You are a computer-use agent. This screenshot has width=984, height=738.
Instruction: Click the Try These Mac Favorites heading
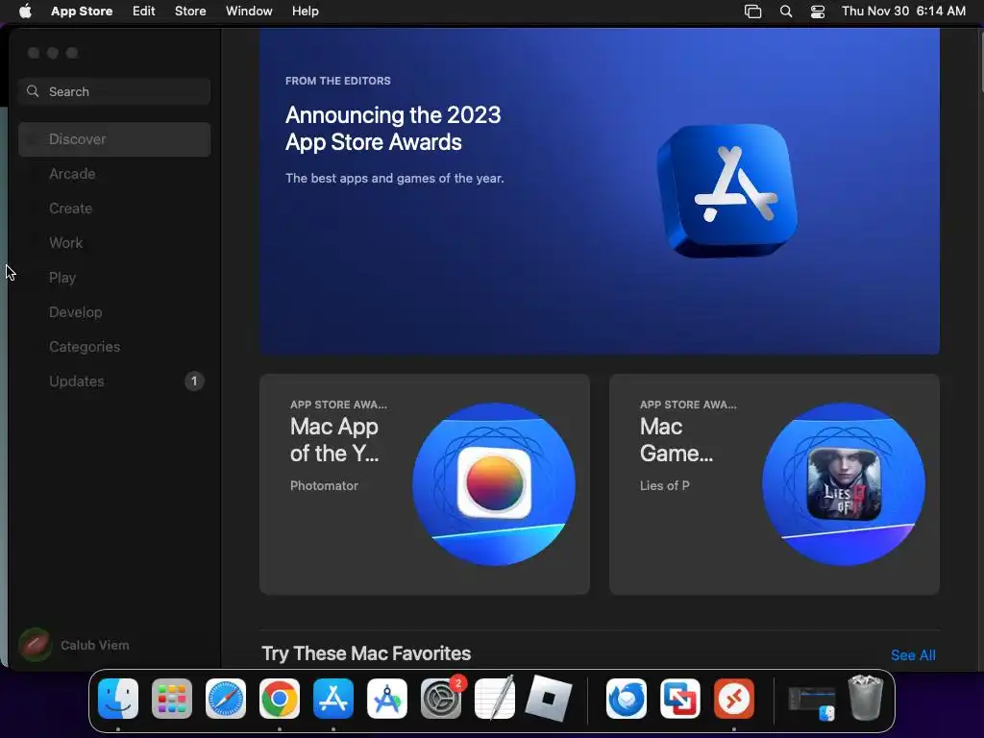tap(366, 653)
